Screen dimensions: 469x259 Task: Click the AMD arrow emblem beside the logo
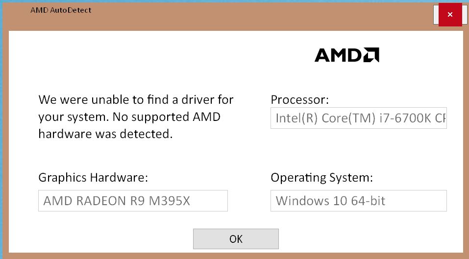(371, 55)
